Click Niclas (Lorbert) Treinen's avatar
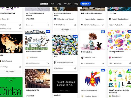131x98 pixels. [55, 19]
